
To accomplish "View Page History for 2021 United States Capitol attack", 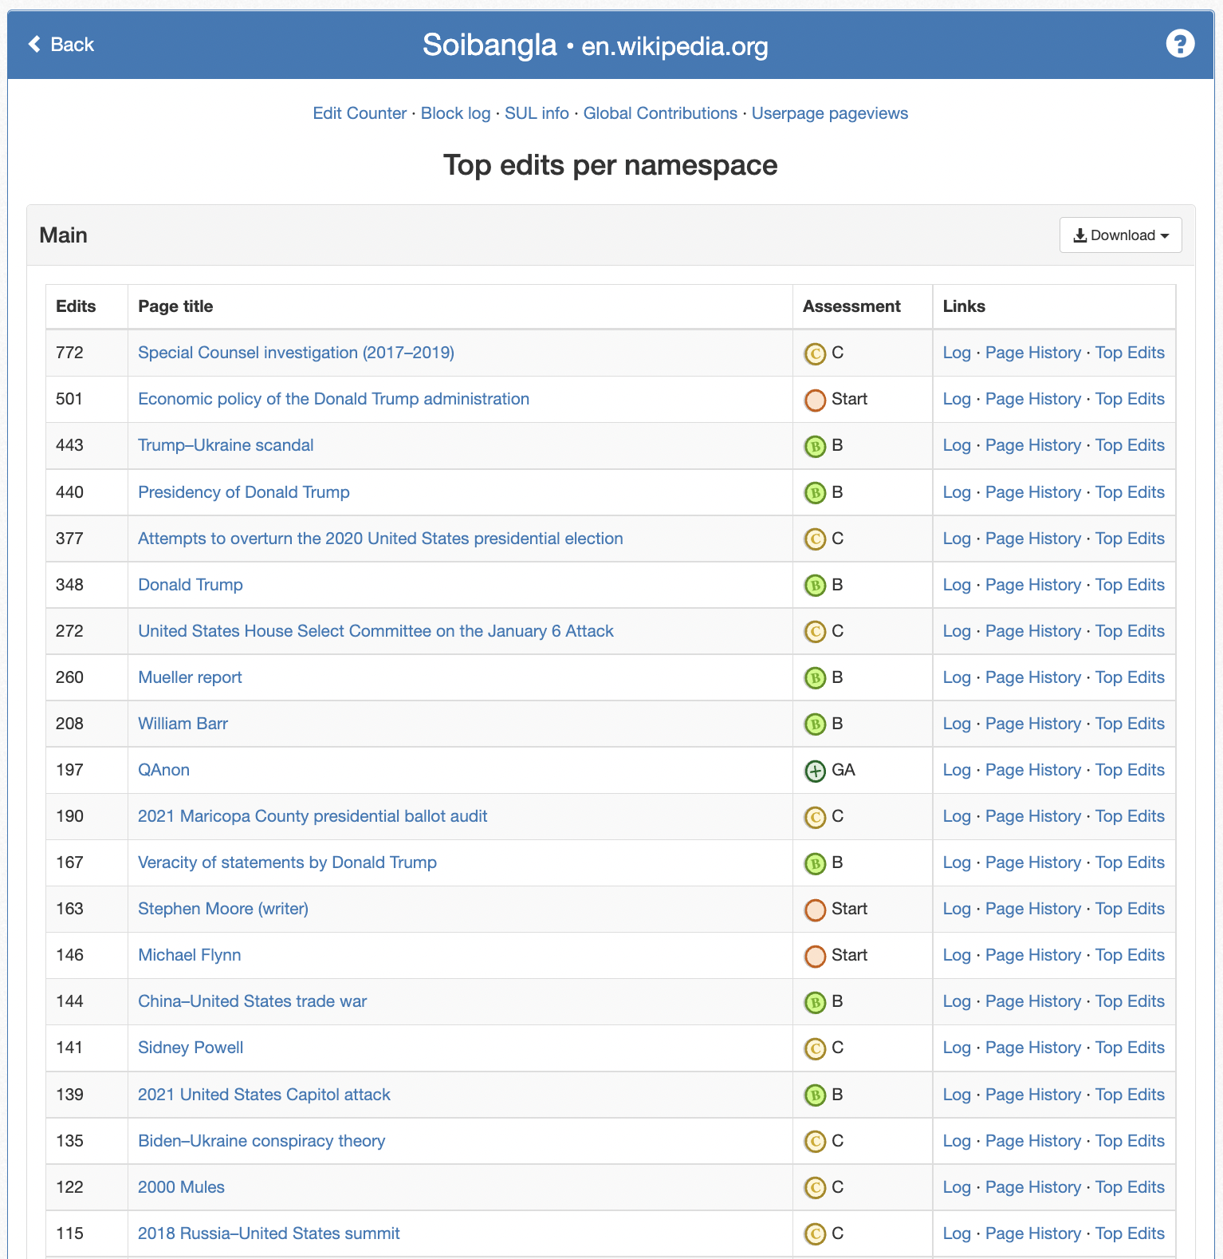I will (1032, 1095).
